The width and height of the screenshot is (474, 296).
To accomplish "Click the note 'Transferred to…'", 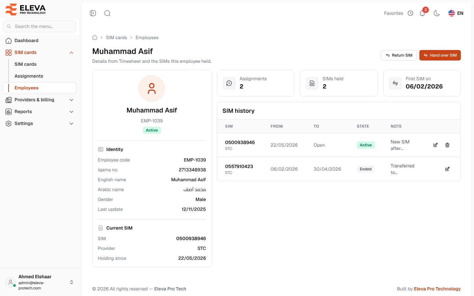I will point(402,169).
